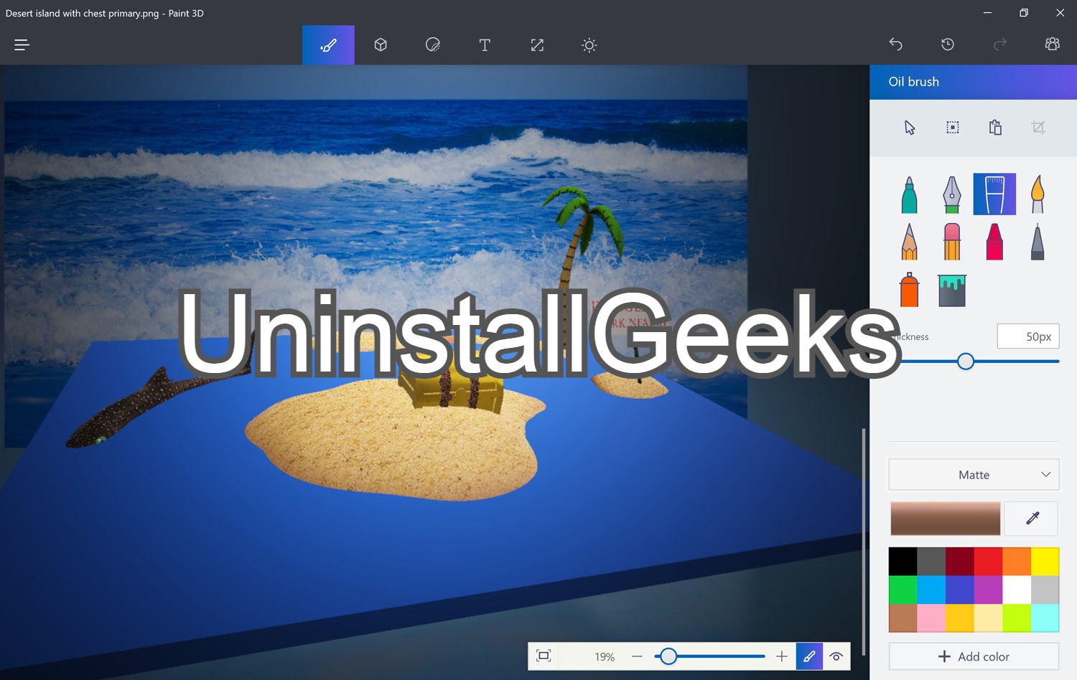Select the Fill paint bucket tool
The image size is (1077, 680).
coord(952,290)
